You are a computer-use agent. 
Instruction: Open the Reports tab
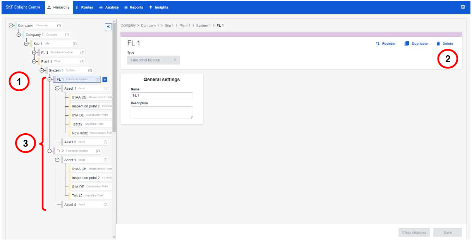click(x=134, y=7)
